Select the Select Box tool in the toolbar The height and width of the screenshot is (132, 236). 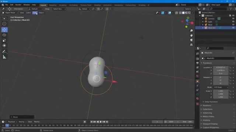coord(4,19)
